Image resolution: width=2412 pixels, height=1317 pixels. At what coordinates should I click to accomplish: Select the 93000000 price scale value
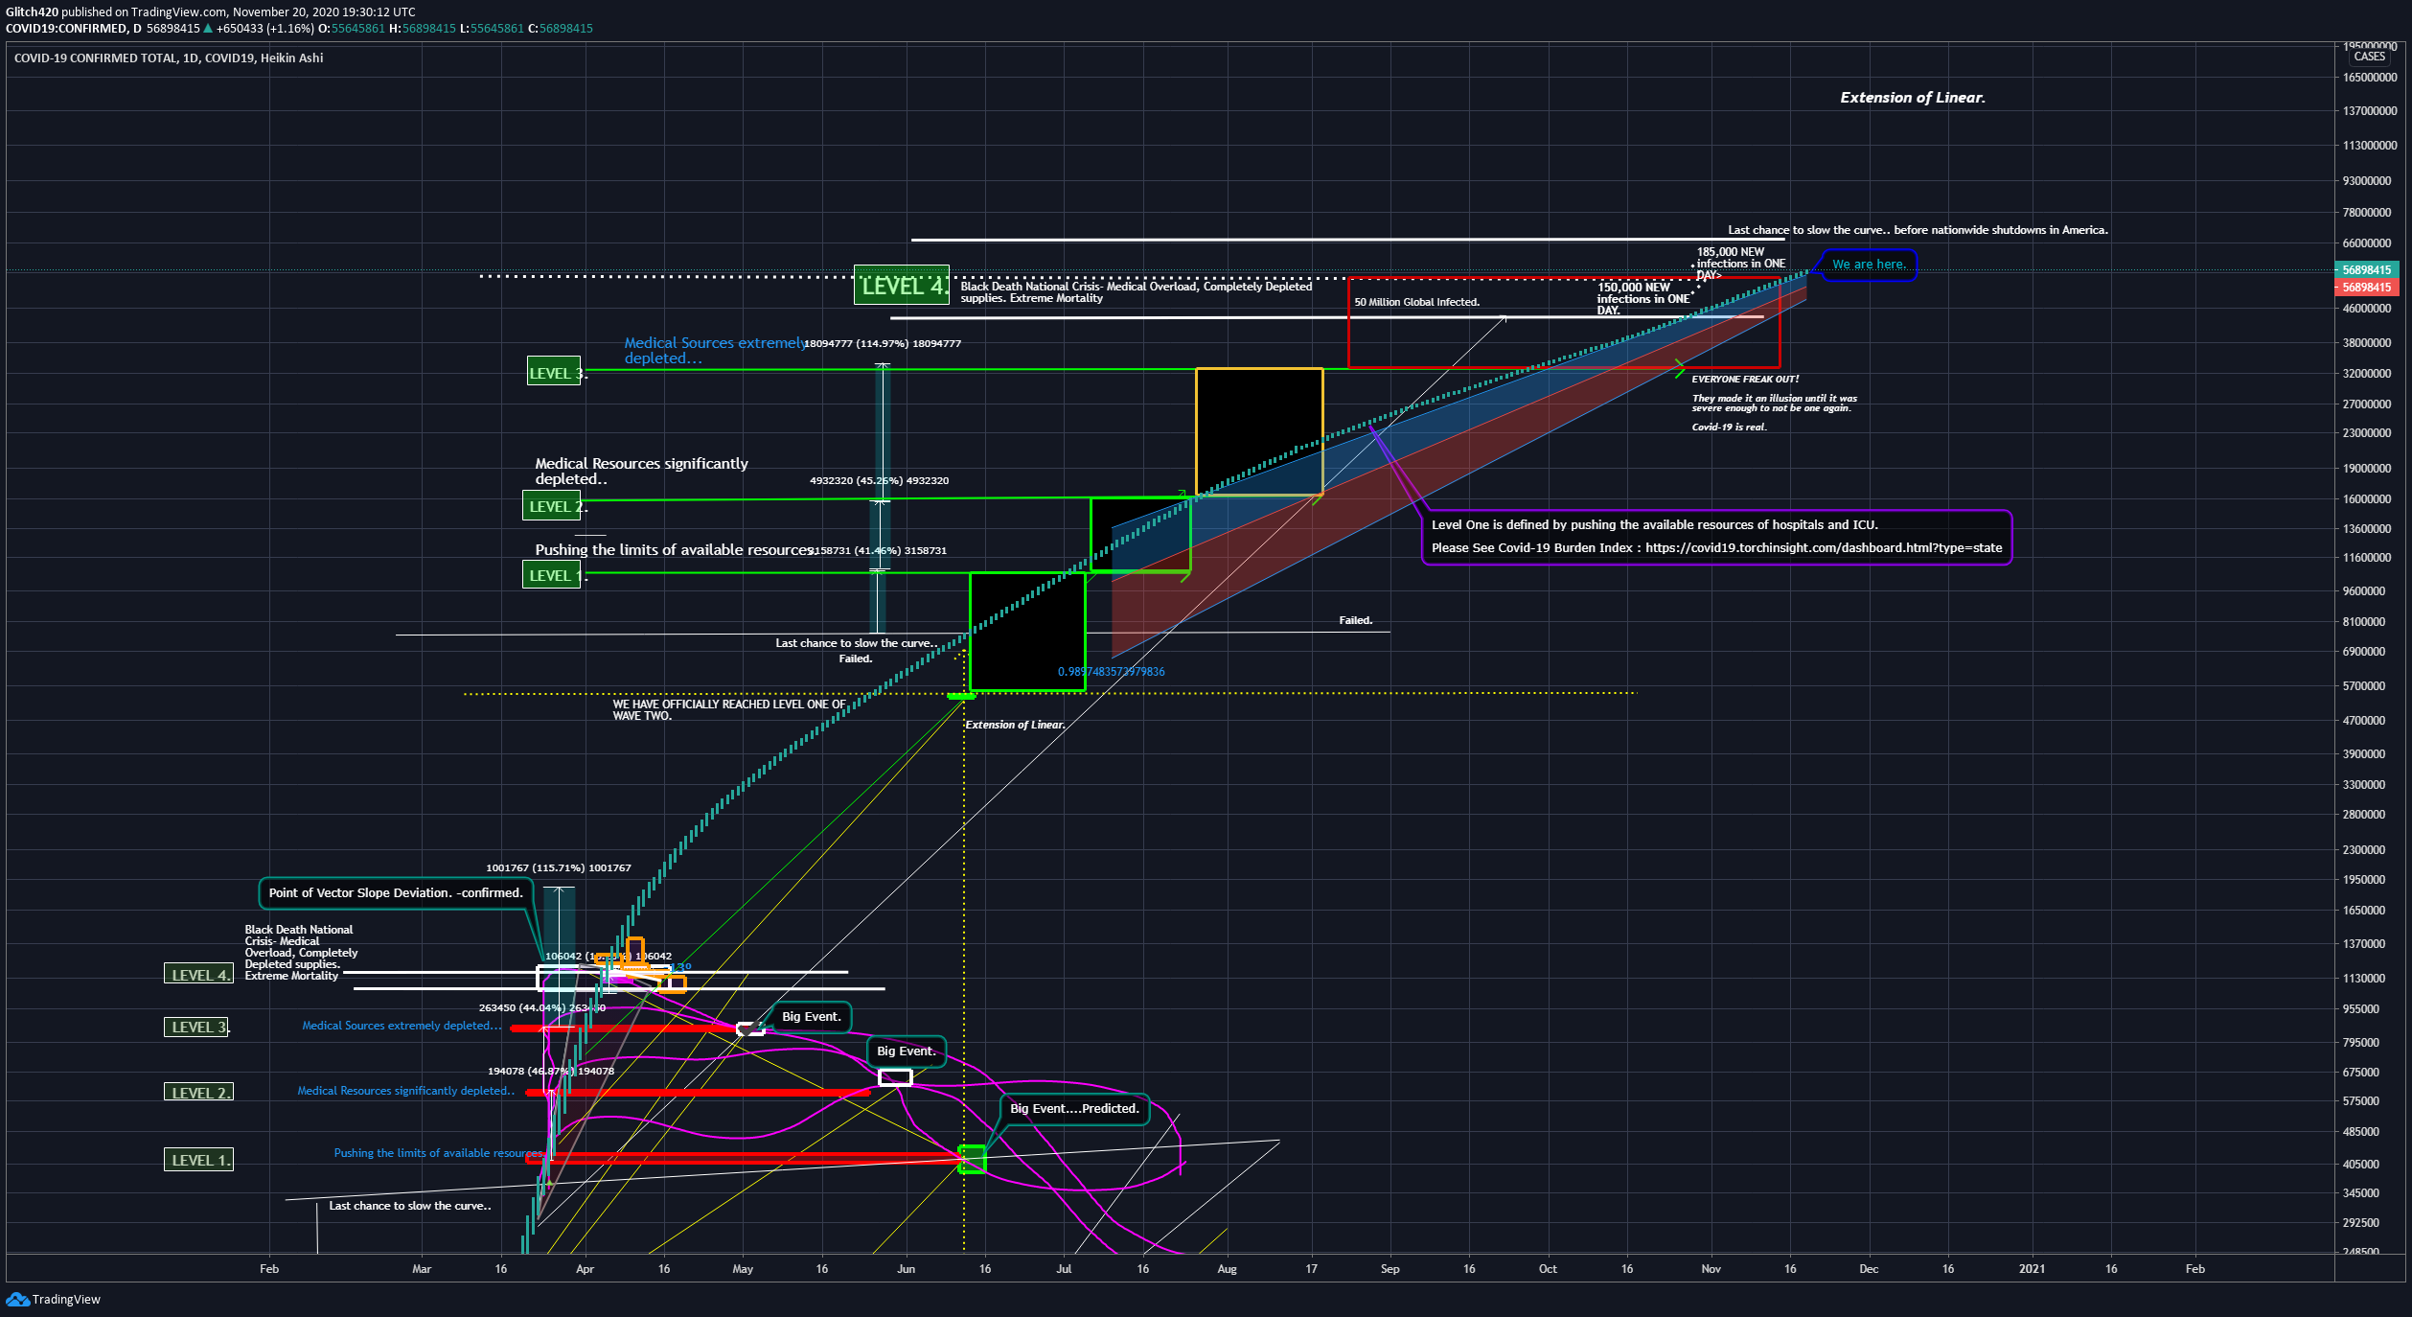(2366, 181)
